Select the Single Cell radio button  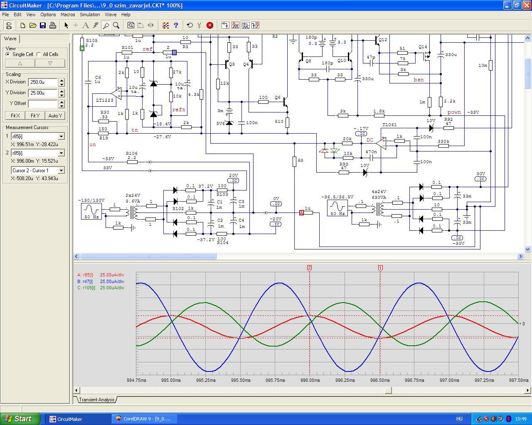pos(8,54)
